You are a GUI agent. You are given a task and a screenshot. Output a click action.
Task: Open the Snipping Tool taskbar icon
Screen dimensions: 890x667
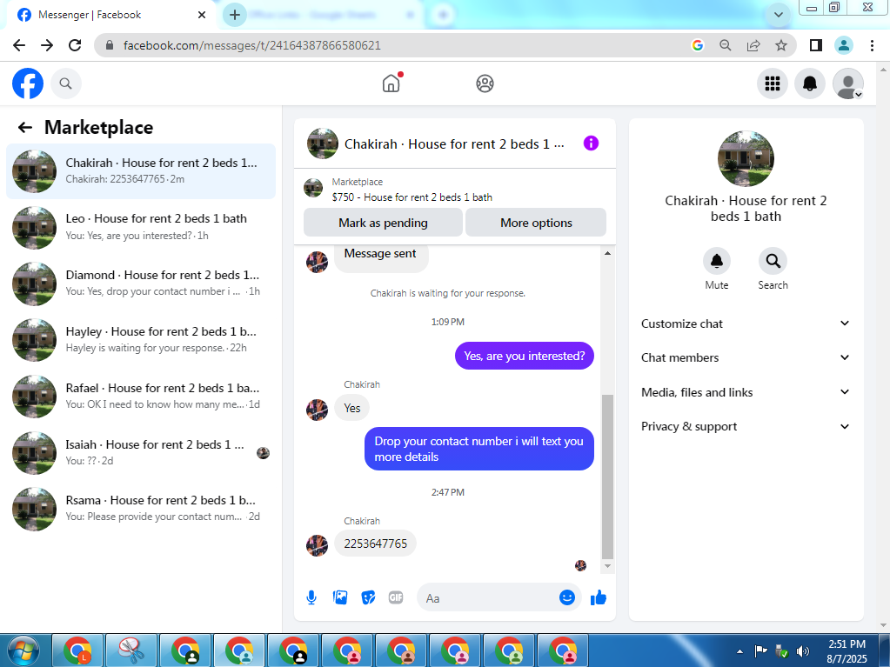point(130,650)
